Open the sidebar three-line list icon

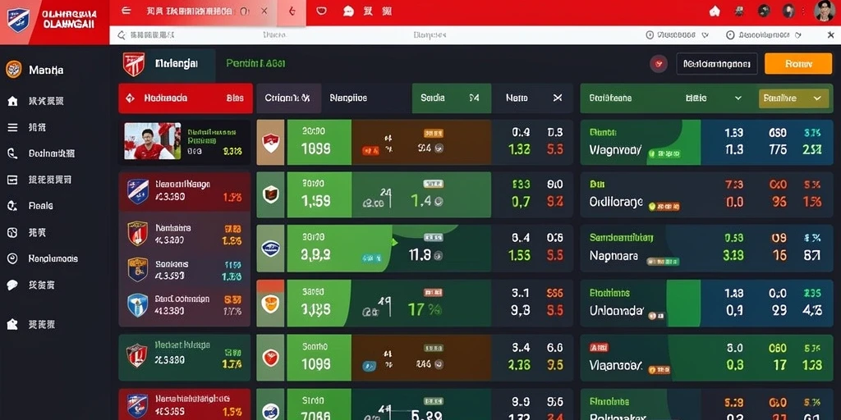click(x=12, y=127)
